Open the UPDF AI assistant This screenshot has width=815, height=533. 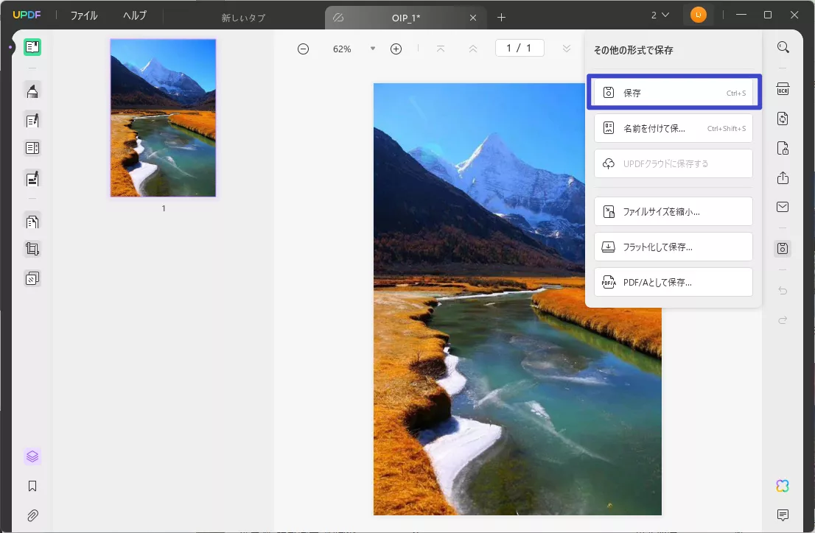point(783,486)
